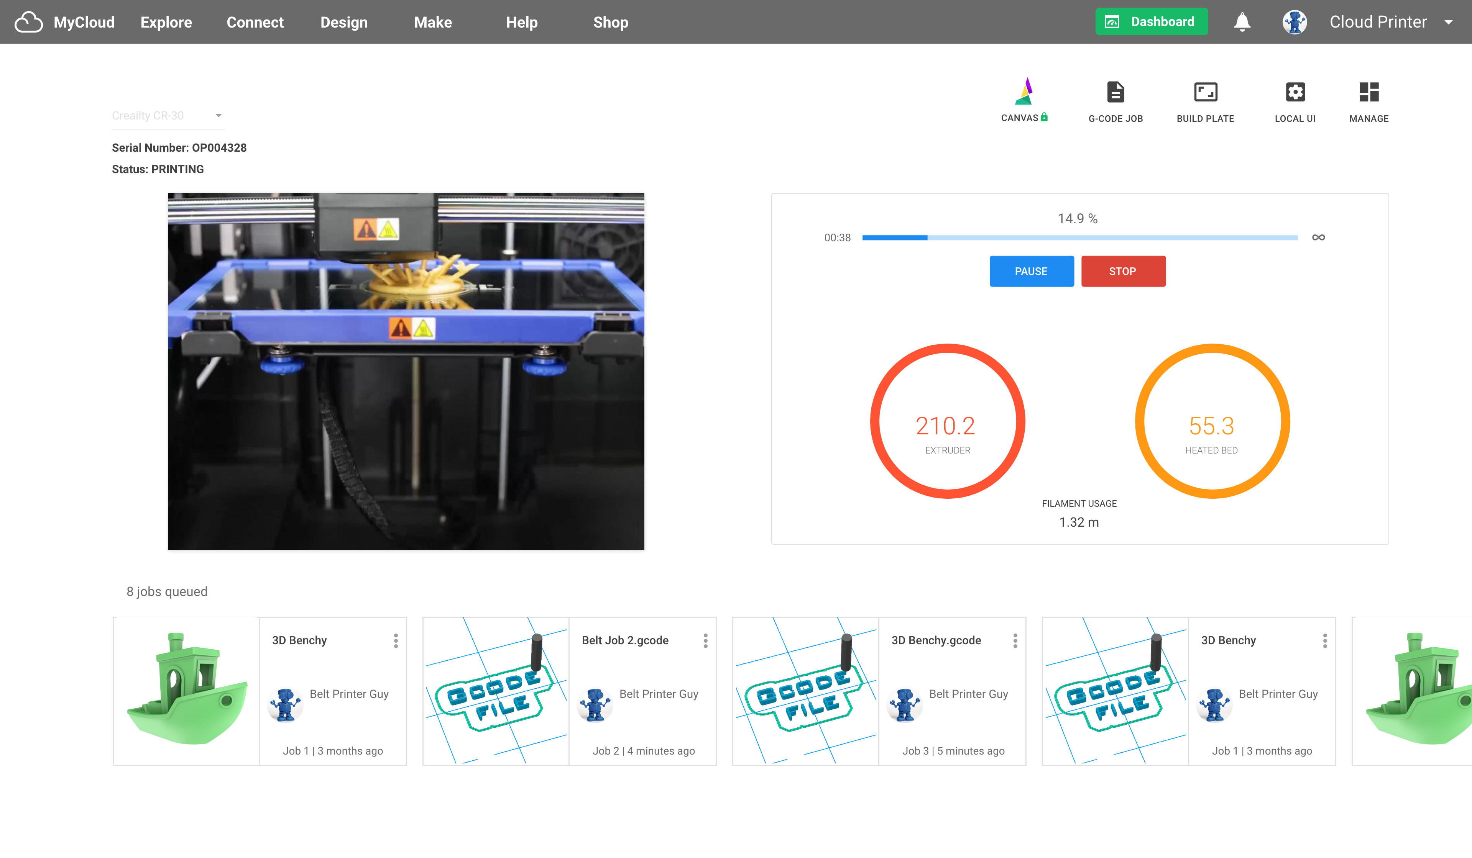Open the Manage dashboard icon
The width and height of the screenshot is (1472, 858).
pos(1368,93)
